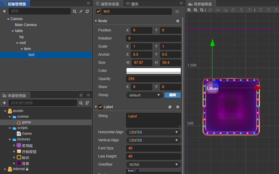Disable the Label component checkbox
279x174 pixels.
[x=101, y=107]
